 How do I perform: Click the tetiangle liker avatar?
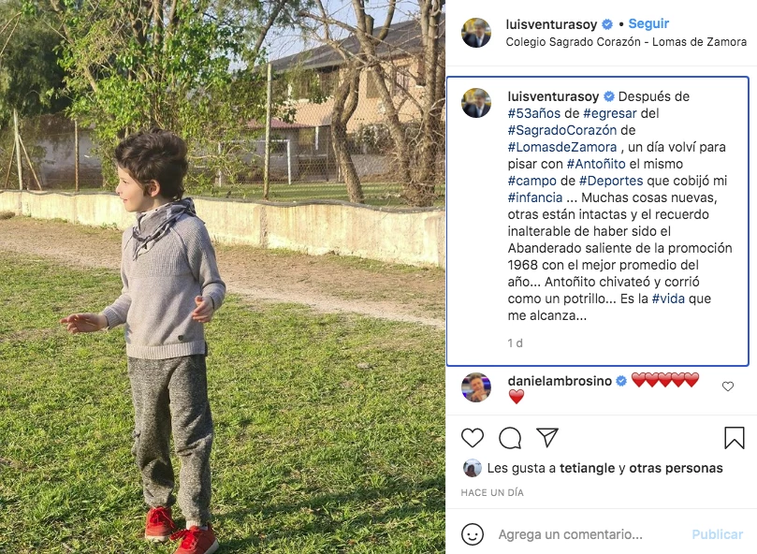click(x=473, y=468)
